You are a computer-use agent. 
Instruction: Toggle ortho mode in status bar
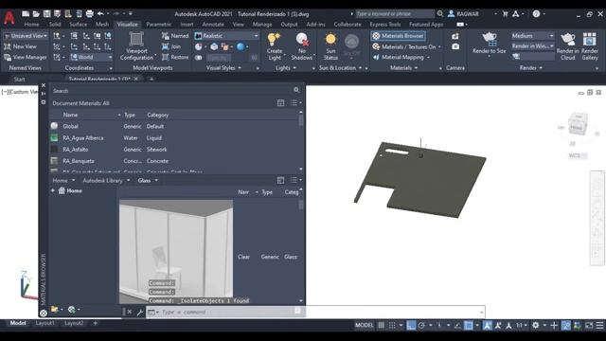point(411,326)
